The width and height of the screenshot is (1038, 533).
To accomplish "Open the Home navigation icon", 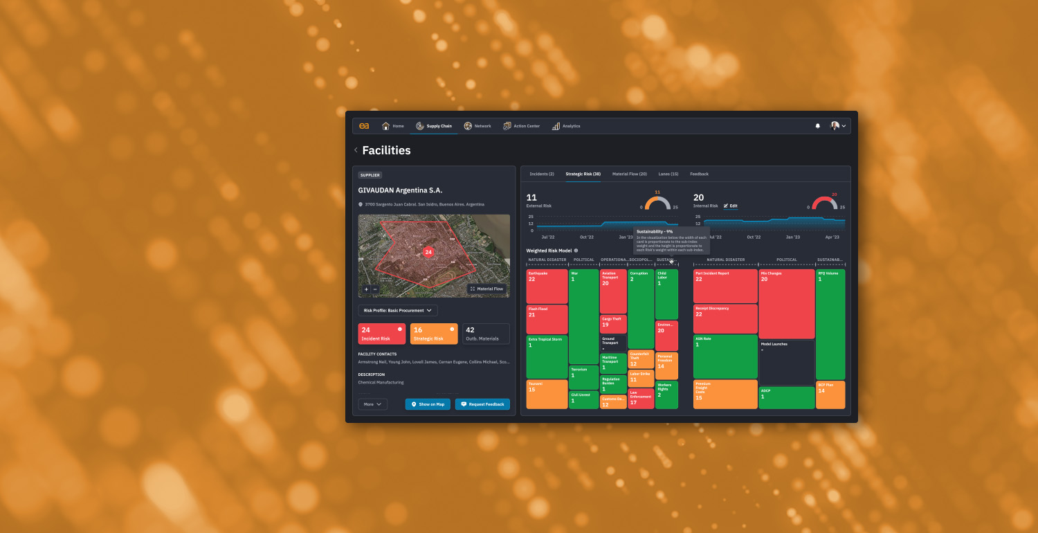I will [x=385, y=125].
